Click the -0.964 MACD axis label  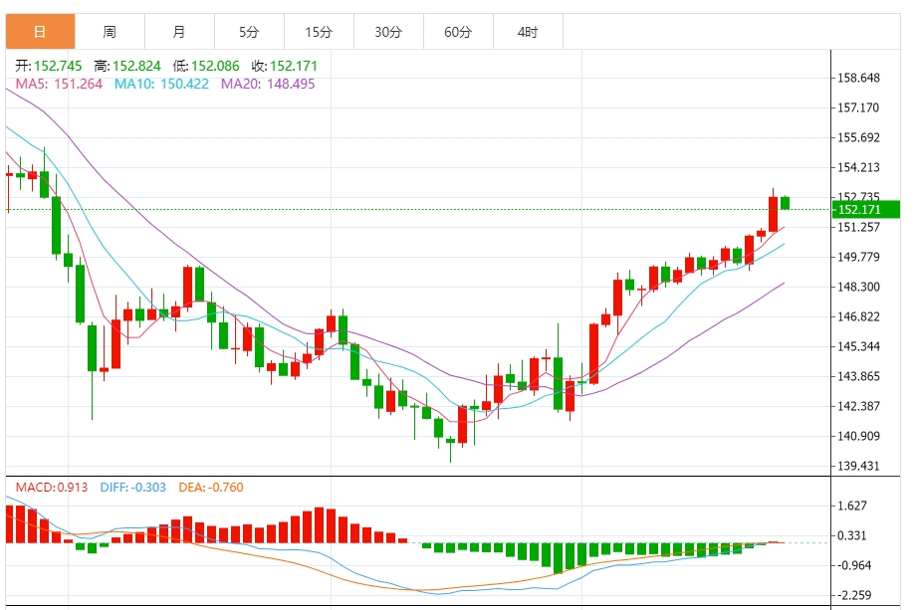pyautogui.click(x=854, y=565)
